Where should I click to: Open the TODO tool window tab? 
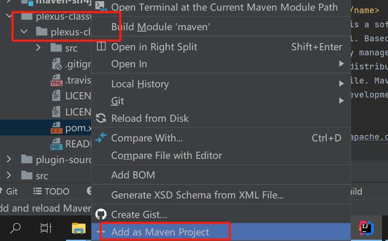51,191
